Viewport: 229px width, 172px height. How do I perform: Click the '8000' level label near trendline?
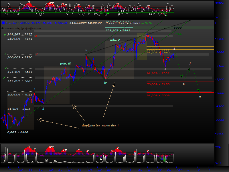(x=178, y=28)
